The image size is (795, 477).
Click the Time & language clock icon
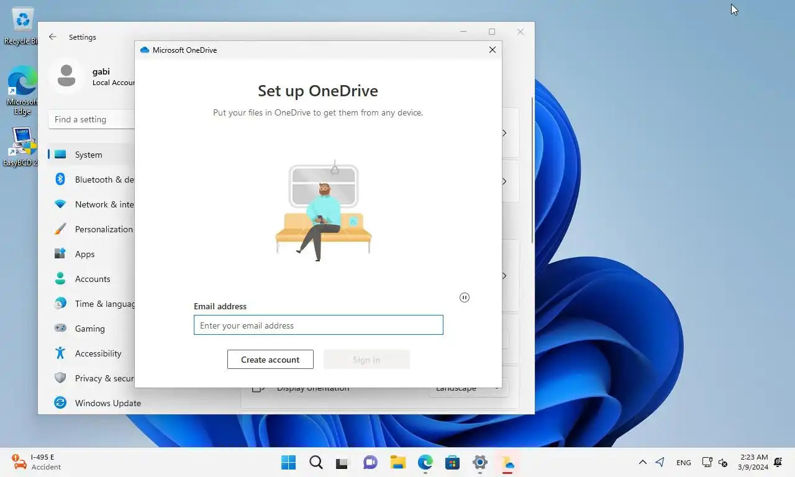coord(60,303)
